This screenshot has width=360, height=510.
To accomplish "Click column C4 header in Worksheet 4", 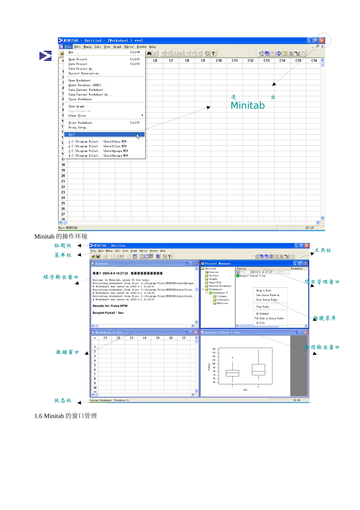I will point(145,338).
